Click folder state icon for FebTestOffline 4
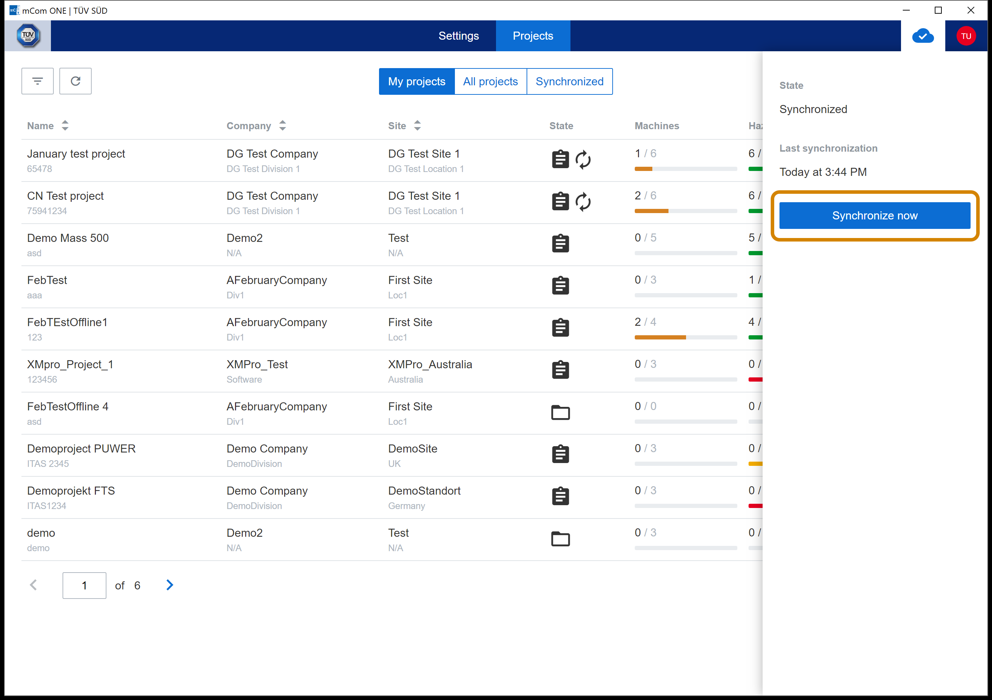This screenshot has height=700, width=992. point(560,412)
